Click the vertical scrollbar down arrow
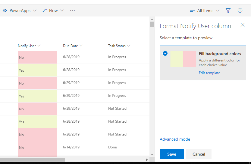The image size is (251, 164). pos(152,154)
